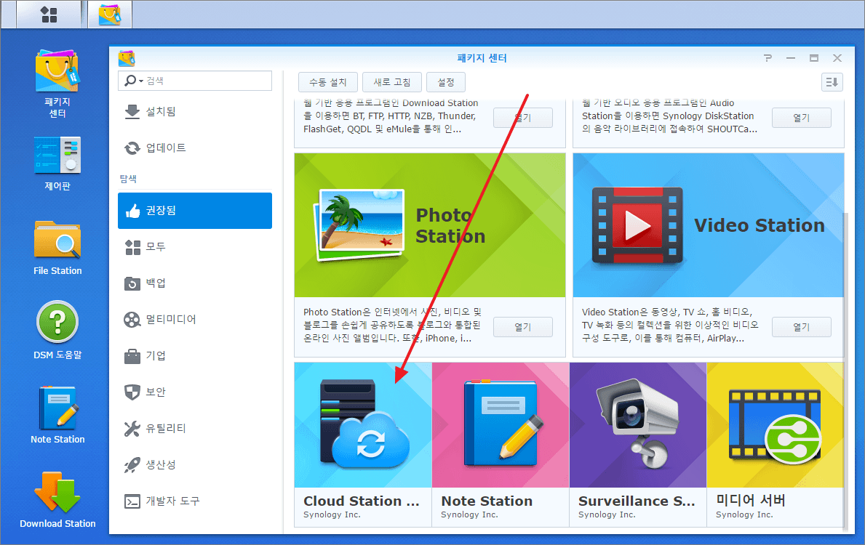Open Video Station banner image
The image size is (865, 545).
coord(709,225)
